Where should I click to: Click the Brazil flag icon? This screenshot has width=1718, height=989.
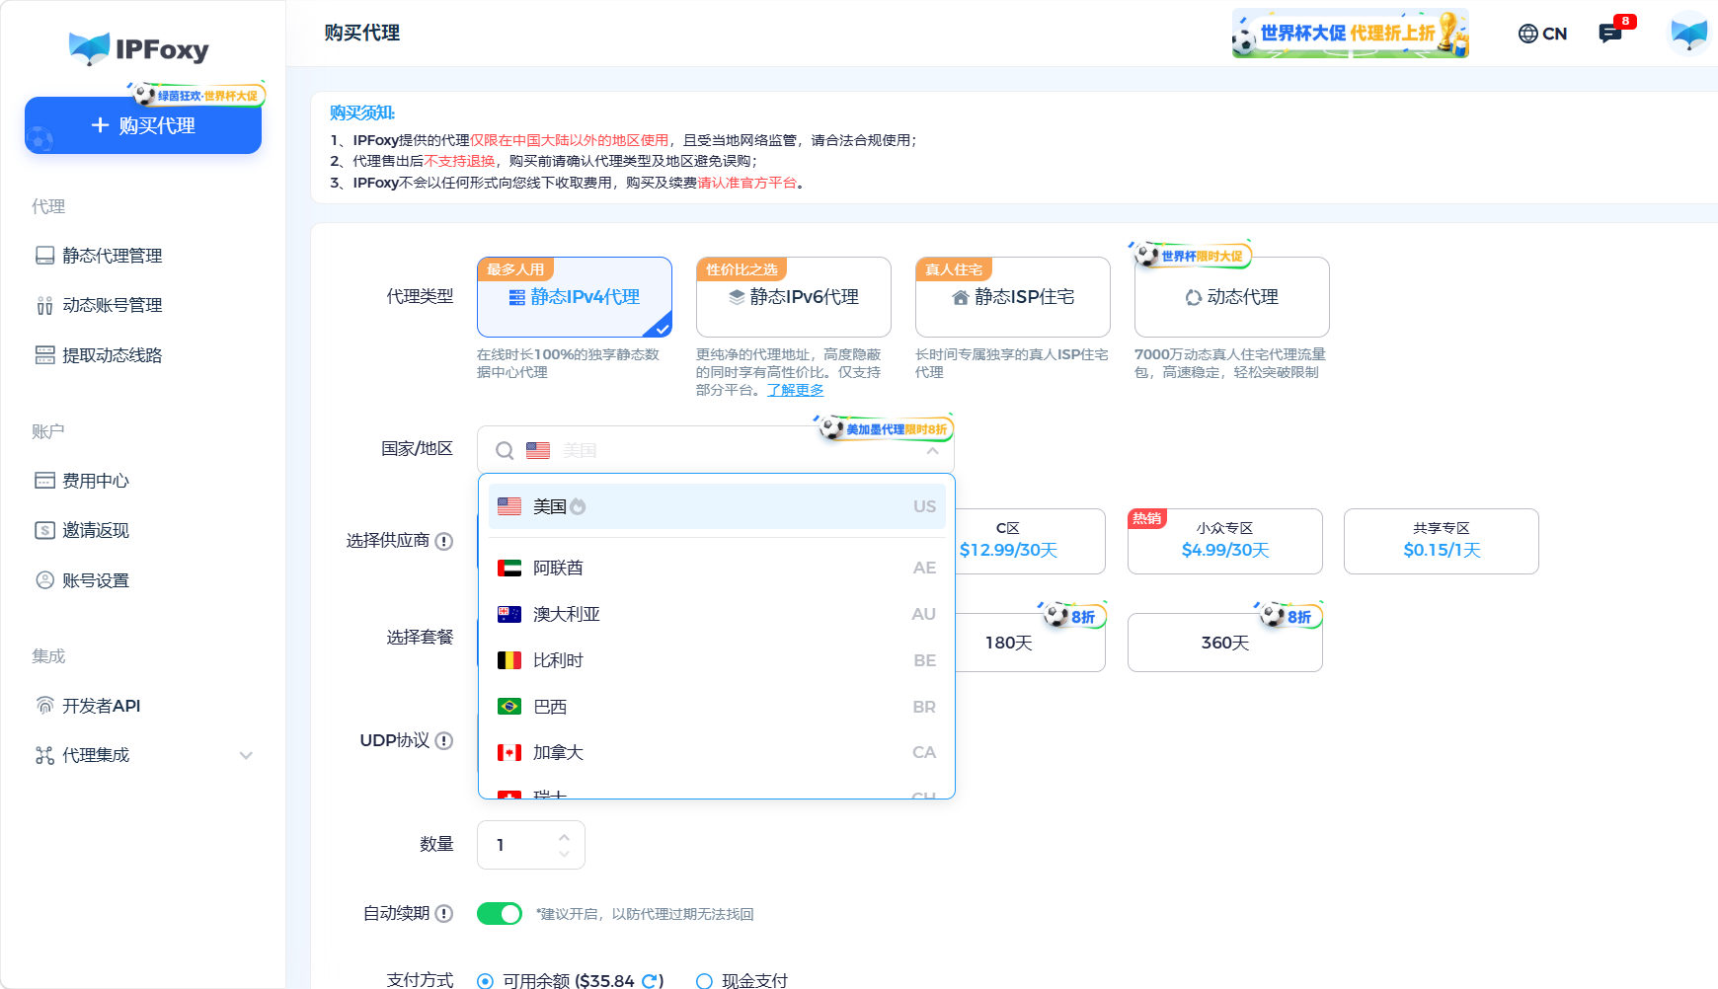coord(509,707)
